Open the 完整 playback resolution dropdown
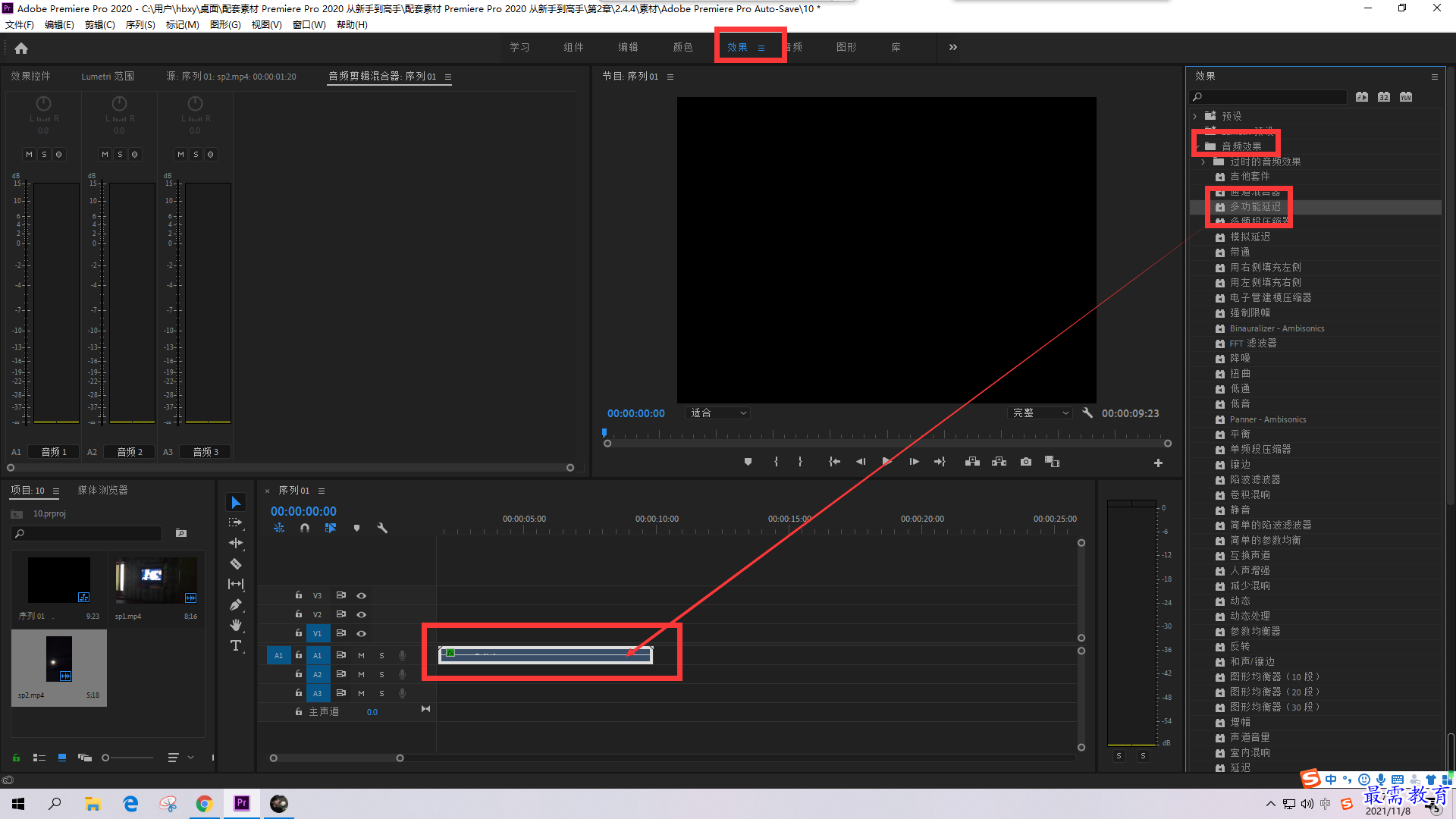1456x819 pixels. coord(1040,413)
